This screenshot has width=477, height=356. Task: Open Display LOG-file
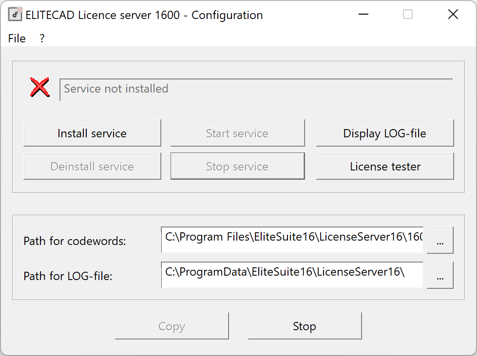click(385, 133)
